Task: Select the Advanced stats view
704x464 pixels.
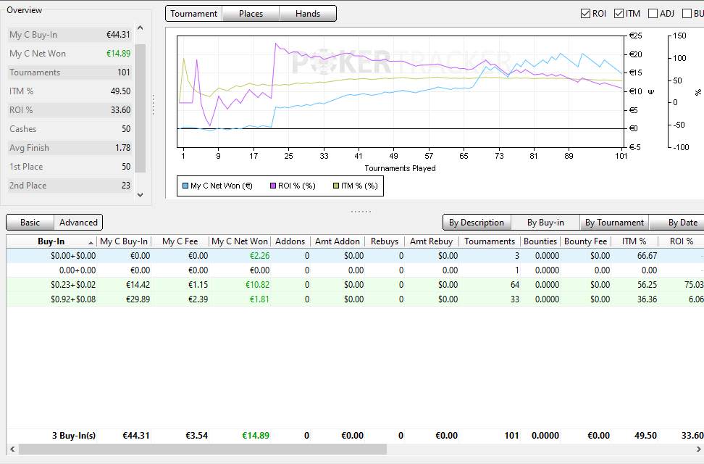Action: pos(78,222)
